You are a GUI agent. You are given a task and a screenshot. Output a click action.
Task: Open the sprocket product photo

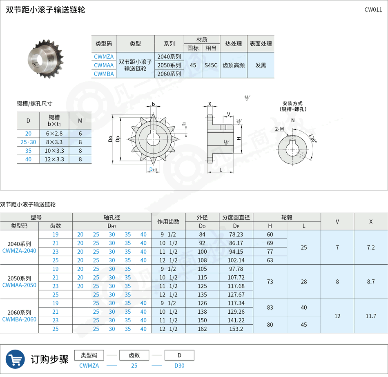[46, 59]
